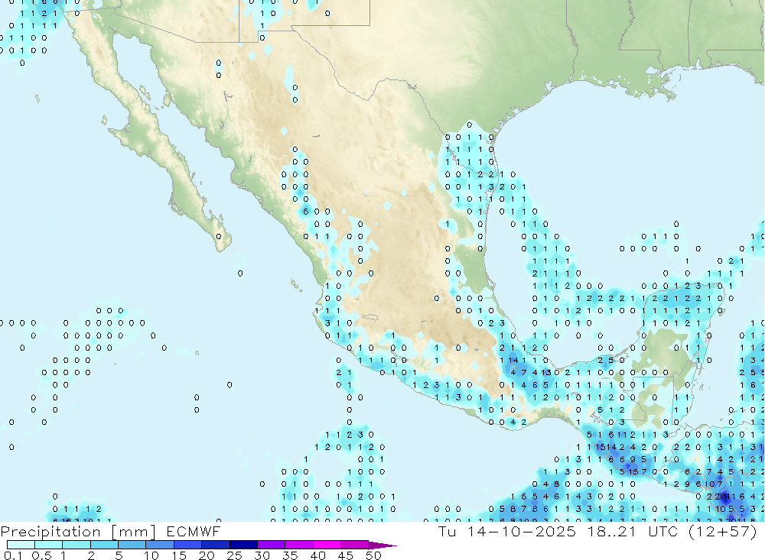This screenshot has height=560, width=765.
Task: Select the legend swatch between 5 and 10
Action: point(132,545)
